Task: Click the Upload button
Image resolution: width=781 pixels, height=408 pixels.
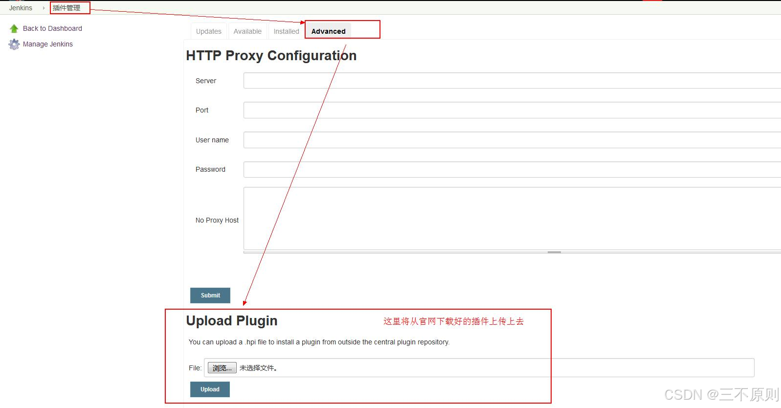Action: pyautogui.click(x=210, y=389)
